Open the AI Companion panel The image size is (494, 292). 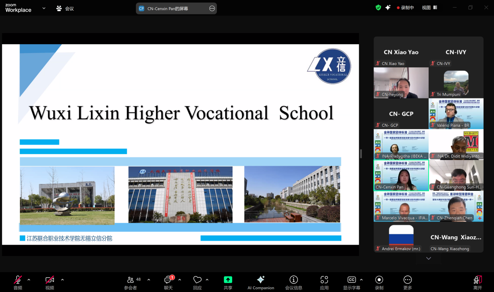coord(261,282)
